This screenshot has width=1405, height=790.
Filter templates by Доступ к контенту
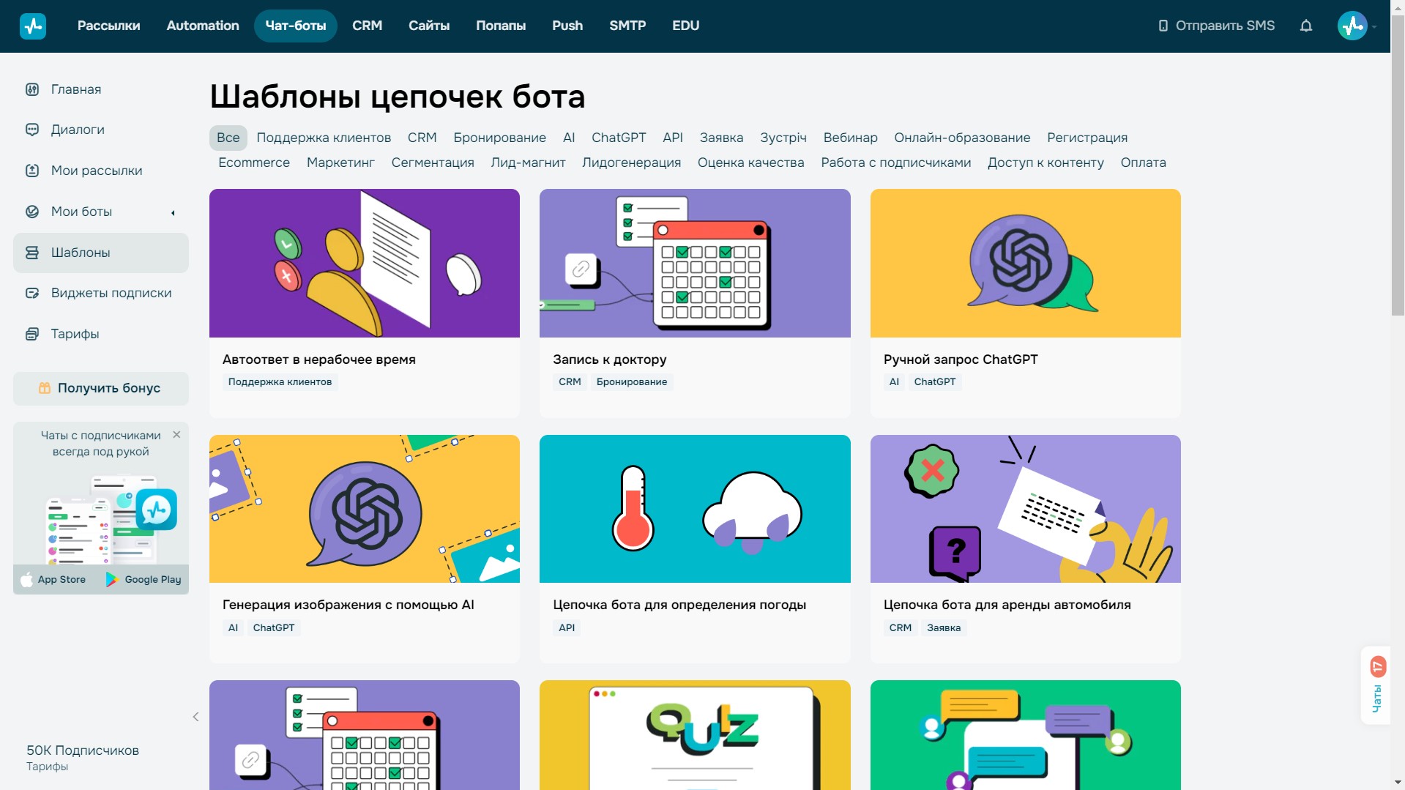pos(1046,163)
